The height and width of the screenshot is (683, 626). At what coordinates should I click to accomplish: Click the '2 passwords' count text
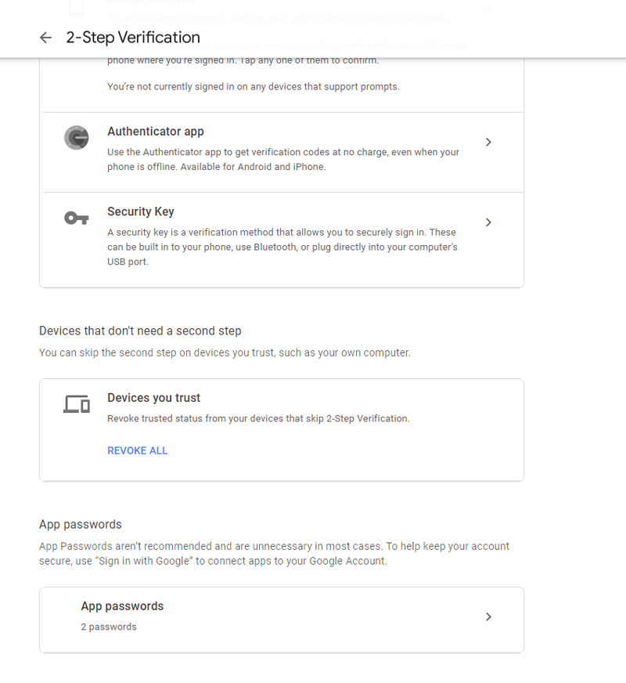point(109,627)
